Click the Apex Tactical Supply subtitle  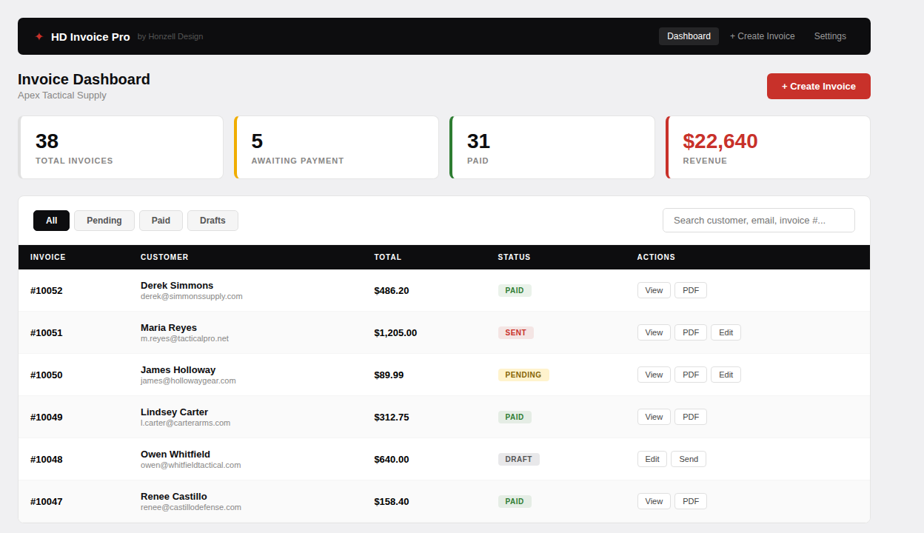coord(62,95)
